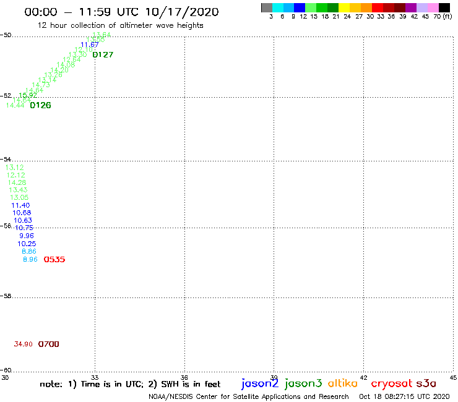This screenshot has width=458, height=402.
Task: Click the 12 hour collection subtitle
Action: pos(120,25)
